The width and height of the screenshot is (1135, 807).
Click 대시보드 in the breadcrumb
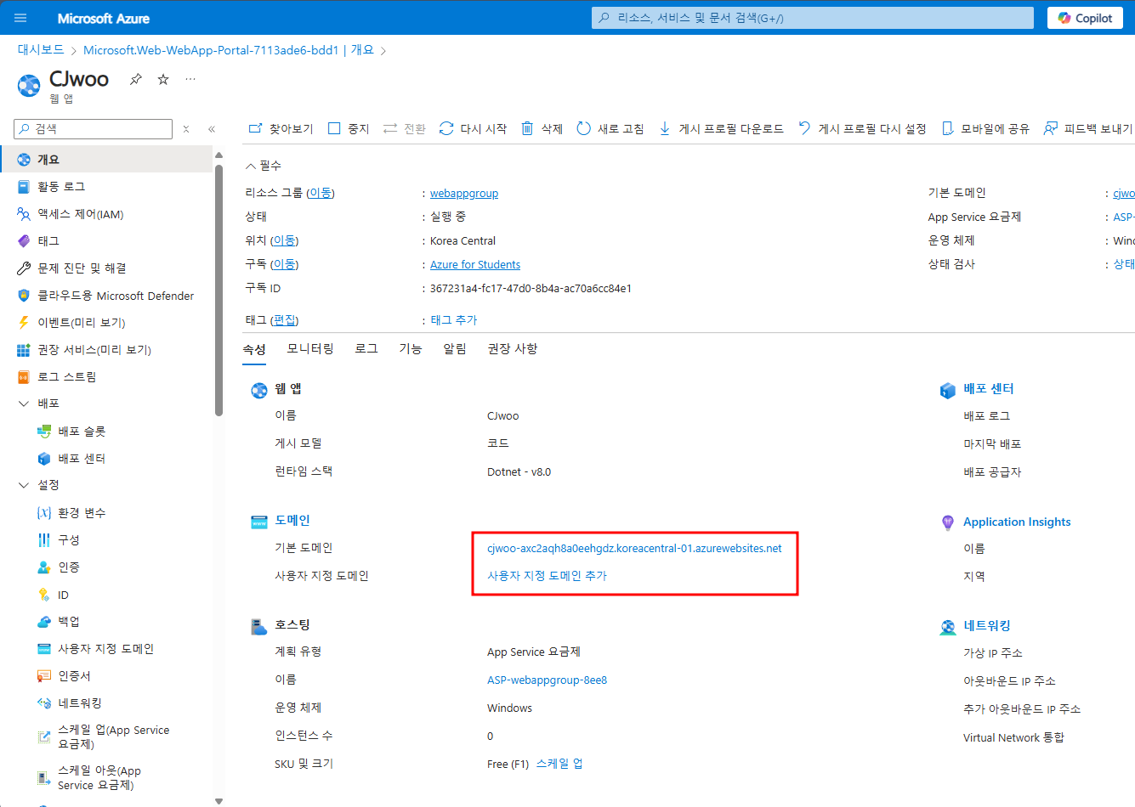pos(41,50)
